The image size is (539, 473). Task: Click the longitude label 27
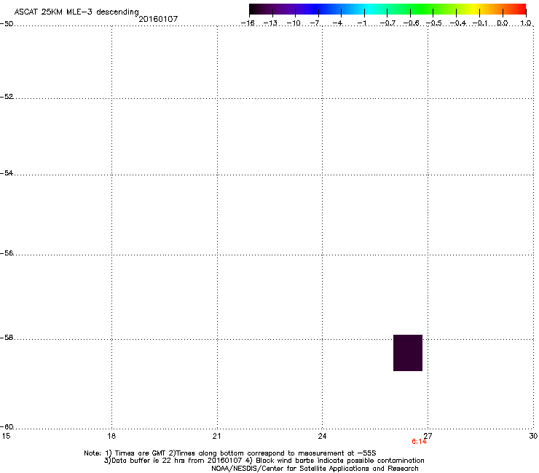[428, 436]
